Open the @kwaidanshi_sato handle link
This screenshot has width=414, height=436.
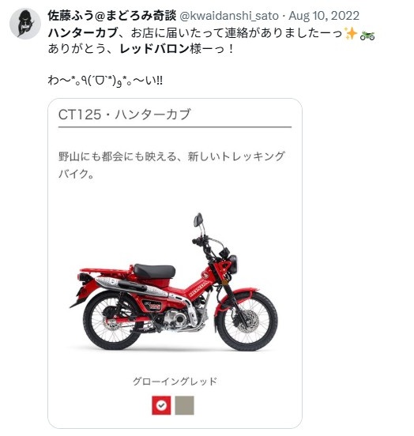click(229, 16)
